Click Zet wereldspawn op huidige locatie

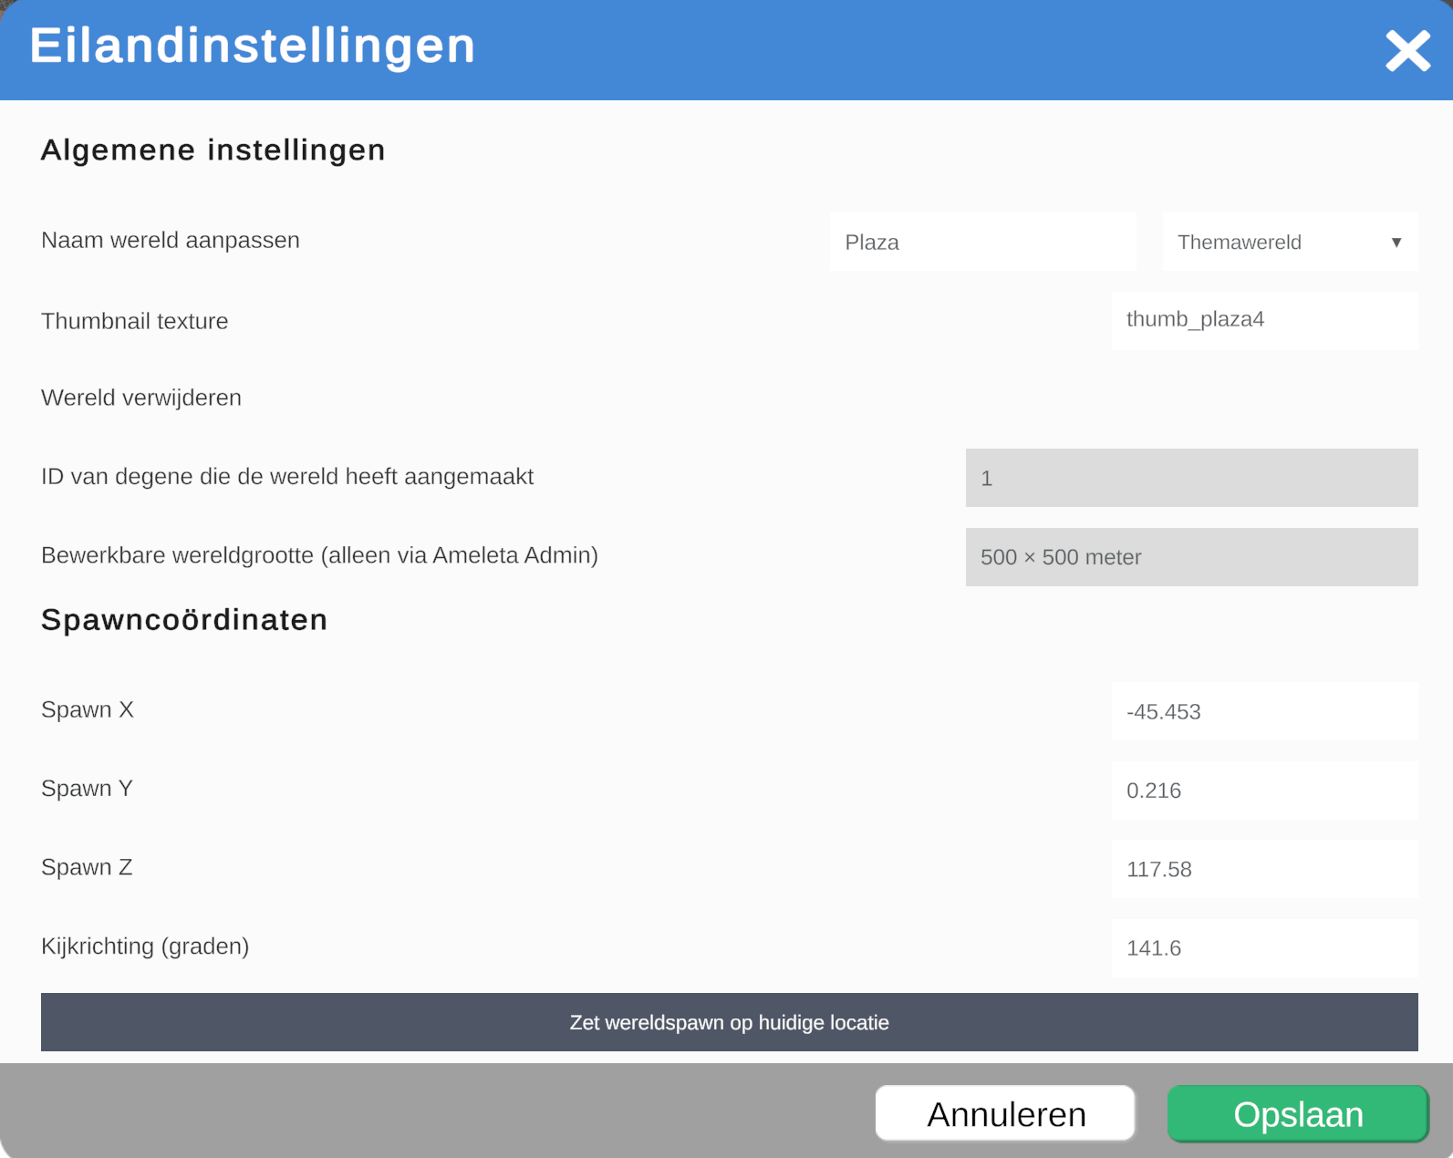click(730, 1022)
